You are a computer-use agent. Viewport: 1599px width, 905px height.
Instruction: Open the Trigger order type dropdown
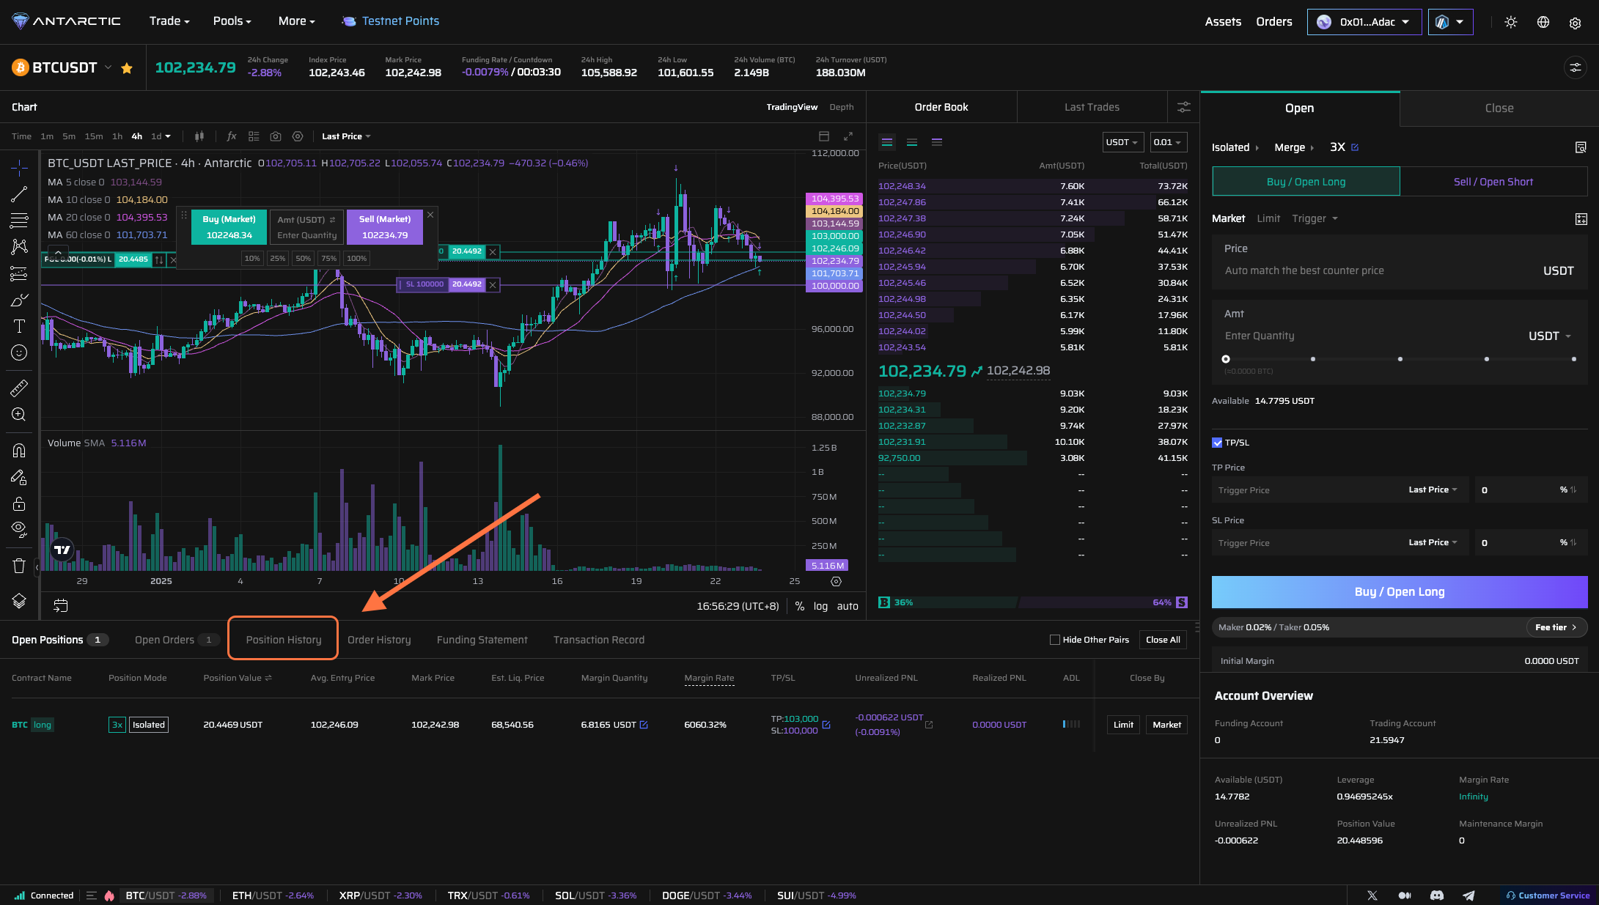coord(1315,218)
